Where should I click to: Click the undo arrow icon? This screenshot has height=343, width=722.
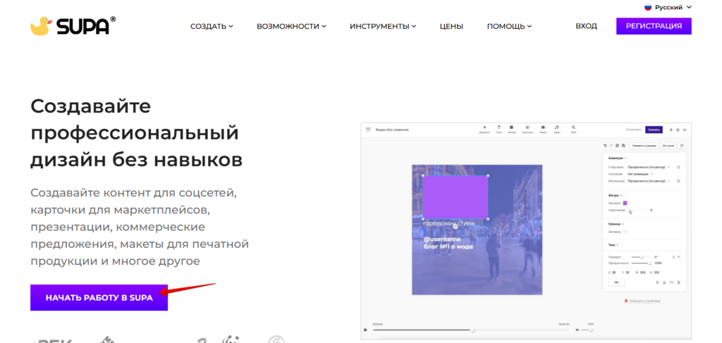click(605, 146)
